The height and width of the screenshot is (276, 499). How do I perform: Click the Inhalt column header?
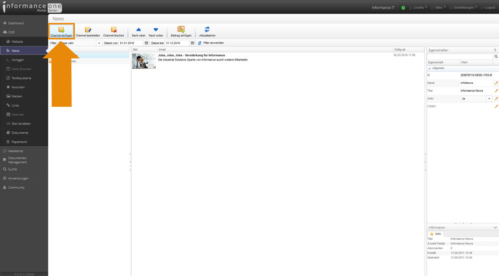click(275, 50)
